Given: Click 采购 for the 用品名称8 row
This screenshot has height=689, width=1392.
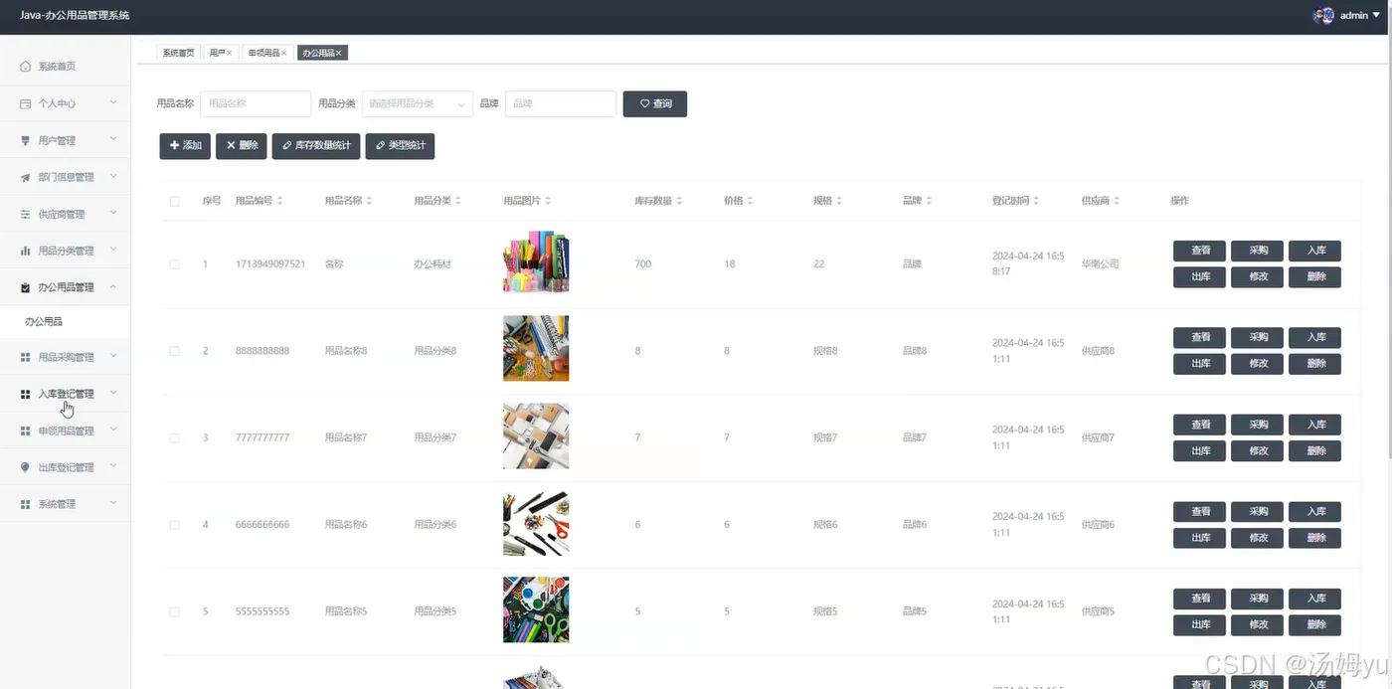Looking at the screenshot, I should tap(1259, 337).
